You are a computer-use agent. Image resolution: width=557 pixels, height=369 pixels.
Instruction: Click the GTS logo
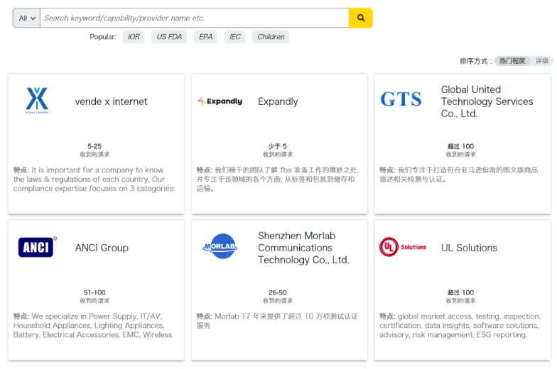(x=401, y=99)
